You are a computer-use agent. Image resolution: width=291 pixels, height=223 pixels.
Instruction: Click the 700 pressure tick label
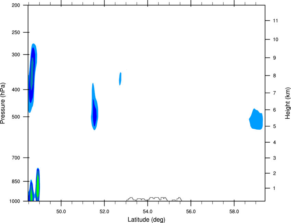click(16, 158)
